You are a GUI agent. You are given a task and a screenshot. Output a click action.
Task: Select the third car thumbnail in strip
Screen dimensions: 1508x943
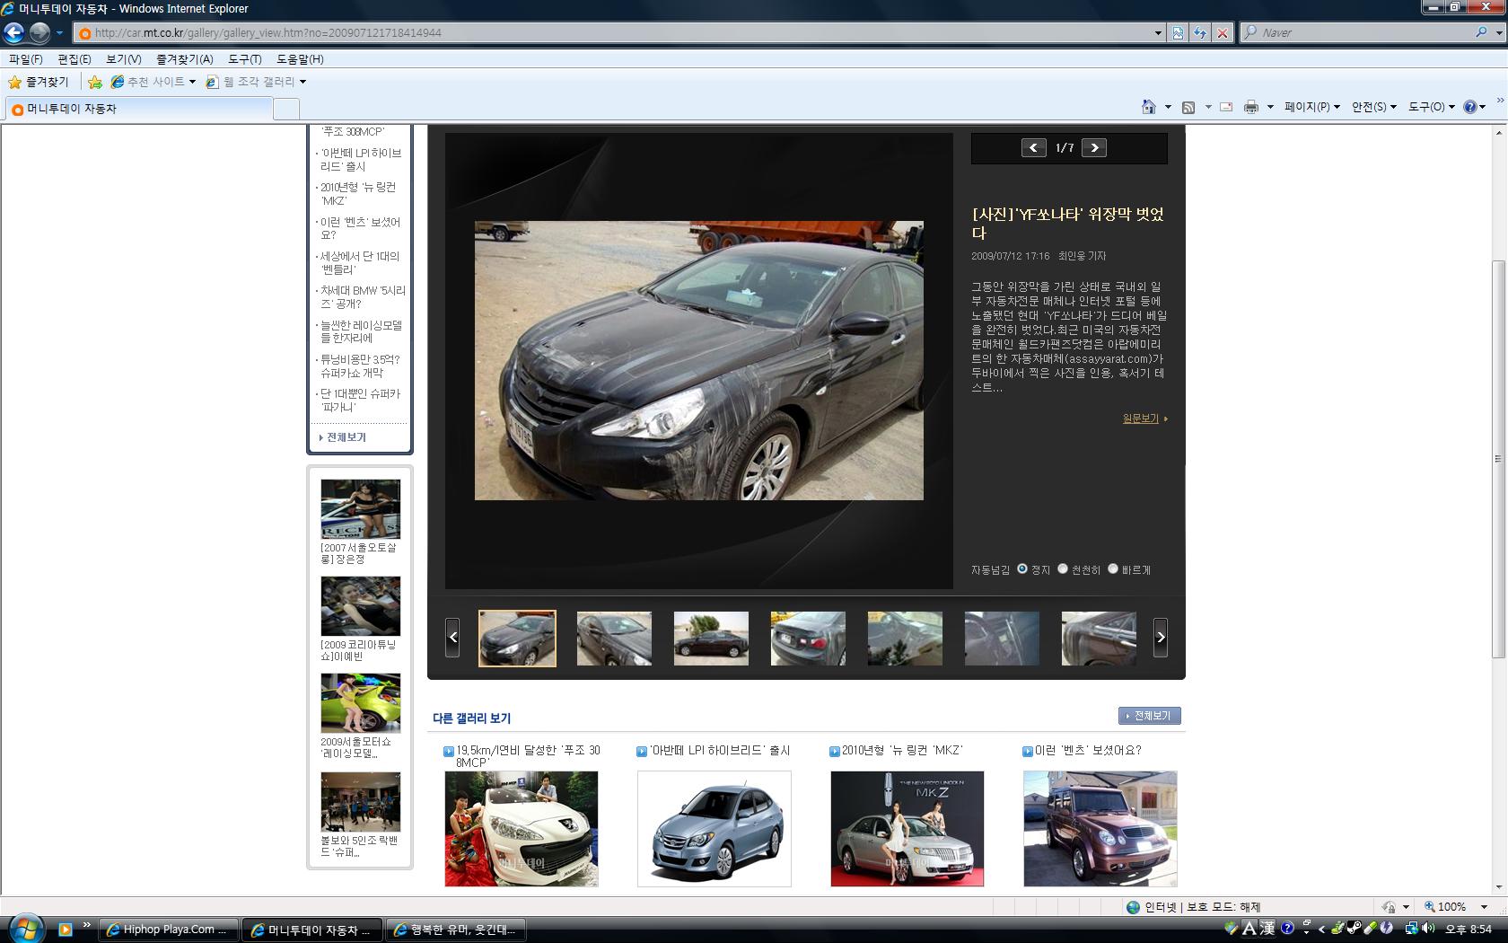pyautogui.click(x=711, y=639)
